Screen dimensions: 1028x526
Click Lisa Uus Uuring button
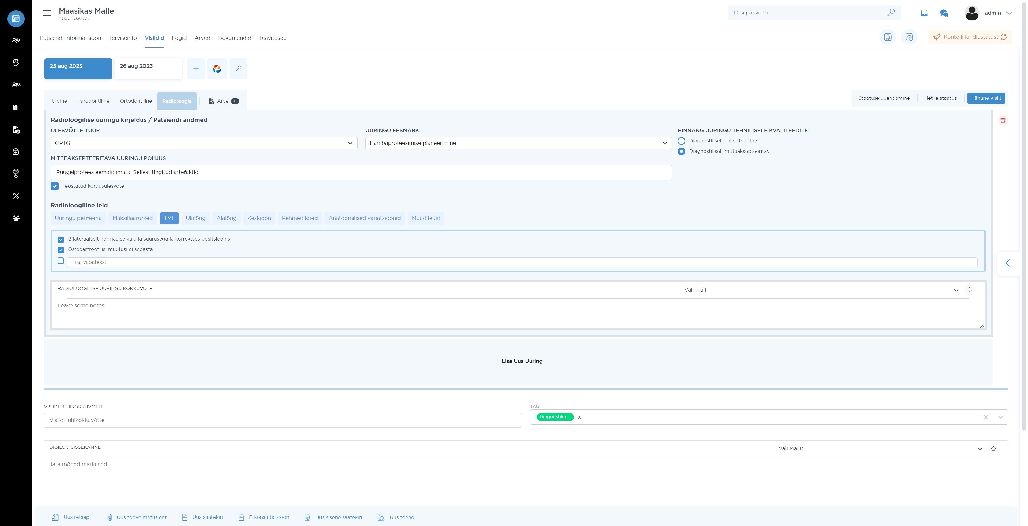(x=518, y=361)
